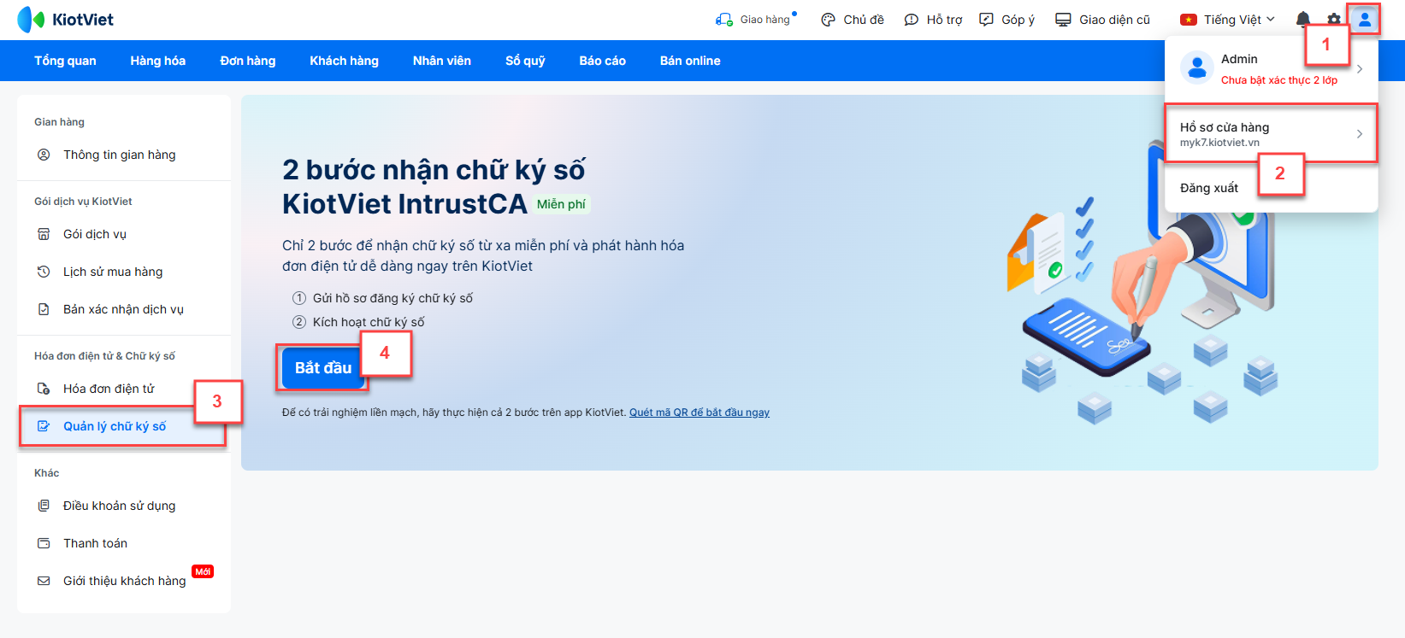The image size is (1405, 638).
Task: Open the Hàng hóa menu
Action: pyautogui.click(x=158, y=61)
